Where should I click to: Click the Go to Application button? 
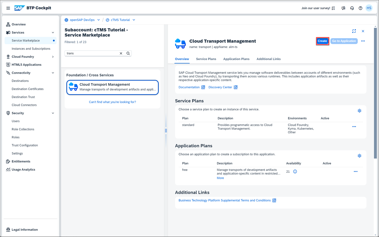[344, 41]
